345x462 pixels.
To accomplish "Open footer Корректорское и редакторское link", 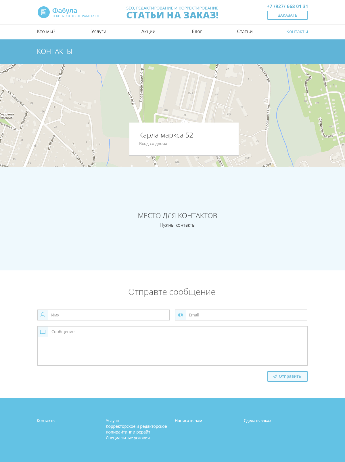I will coord(136,426).
